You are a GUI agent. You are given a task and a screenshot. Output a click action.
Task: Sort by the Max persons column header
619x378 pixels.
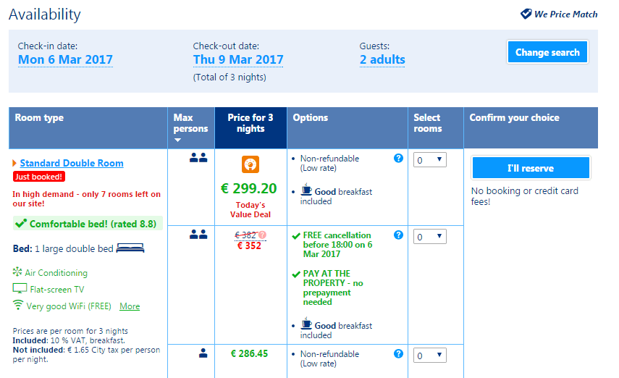(x=190, y=127)
